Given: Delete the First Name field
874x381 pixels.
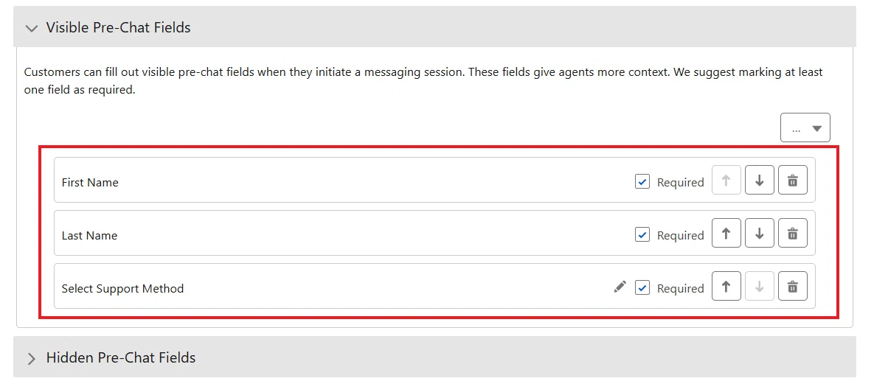Looking at the screenshot, I should (793, 180).
